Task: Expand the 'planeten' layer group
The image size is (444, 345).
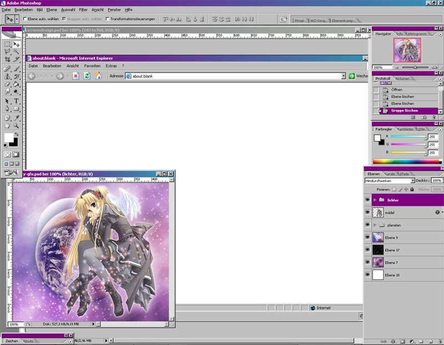Action: pyautogui.click(x=375, y=225)
